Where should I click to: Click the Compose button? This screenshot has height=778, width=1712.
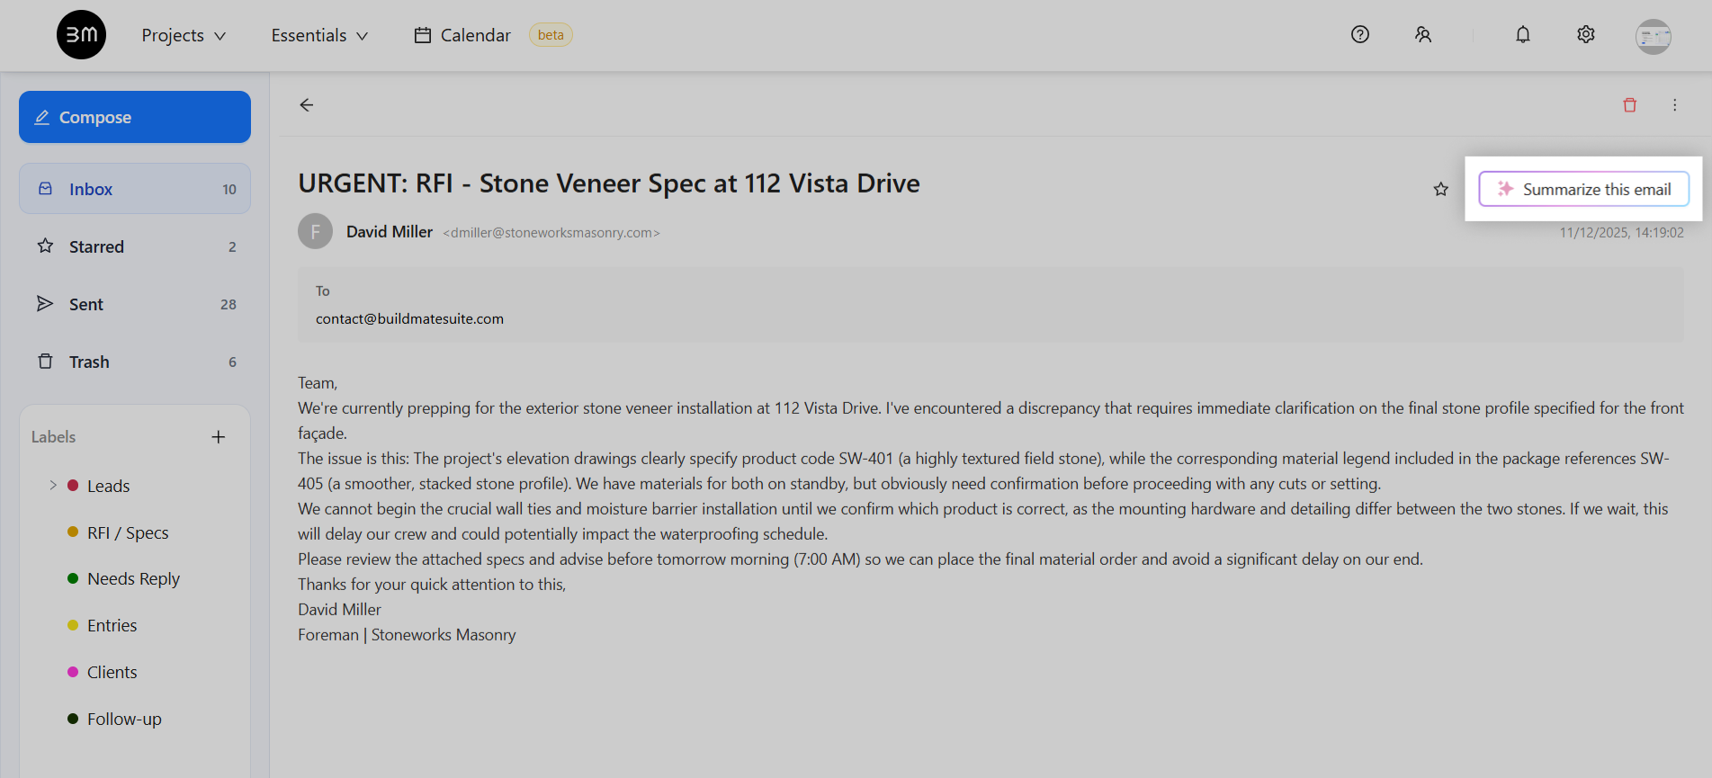(x=135, y=117)
